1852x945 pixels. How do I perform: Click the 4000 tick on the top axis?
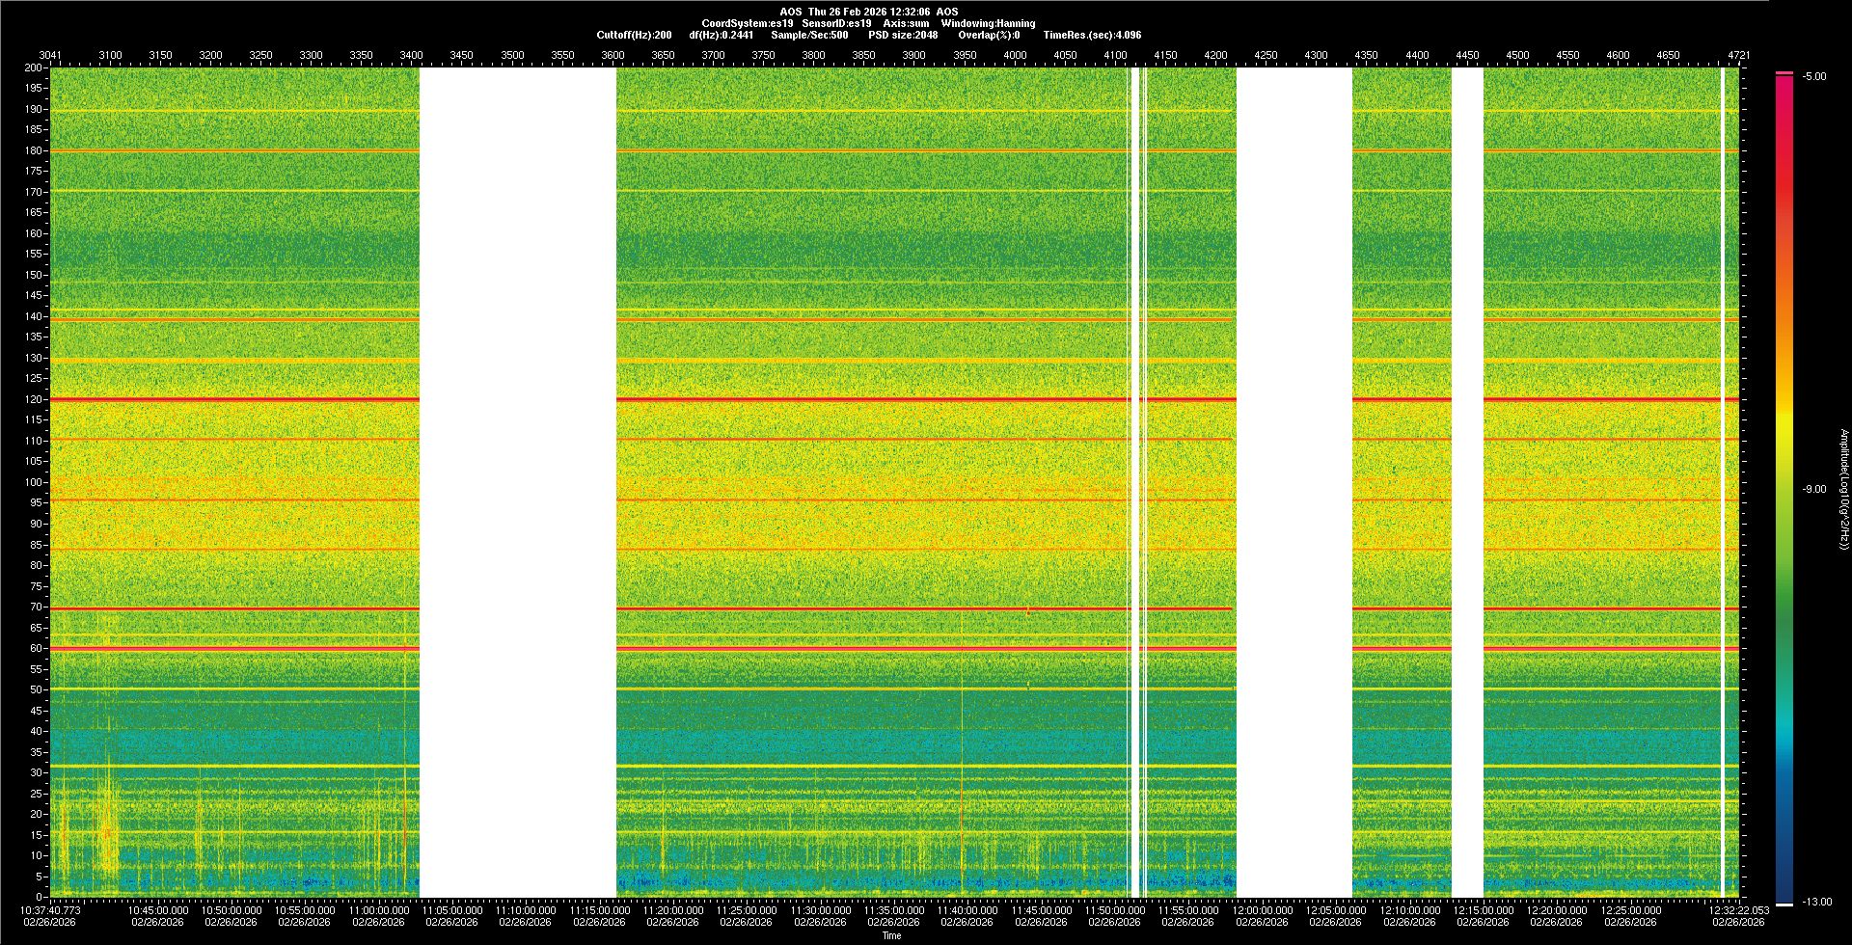pos(1015,55)
